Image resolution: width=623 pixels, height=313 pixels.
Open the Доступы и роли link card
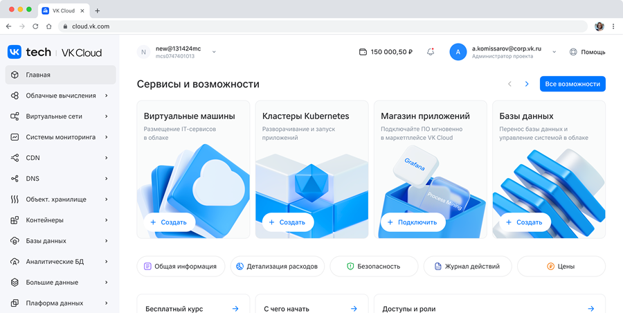pyautogui.click(x=489, y=304)
